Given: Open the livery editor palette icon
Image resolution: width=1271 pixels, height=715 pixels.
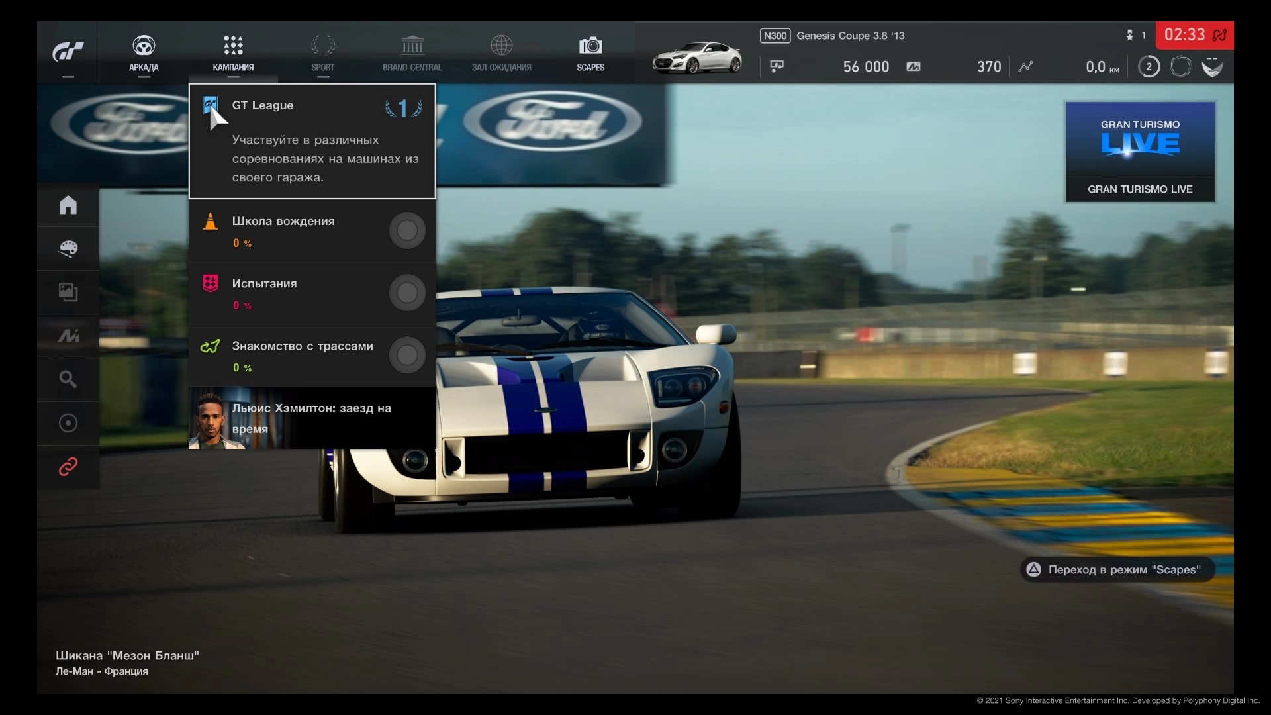Looking at the screenshot, I should 68,249.
